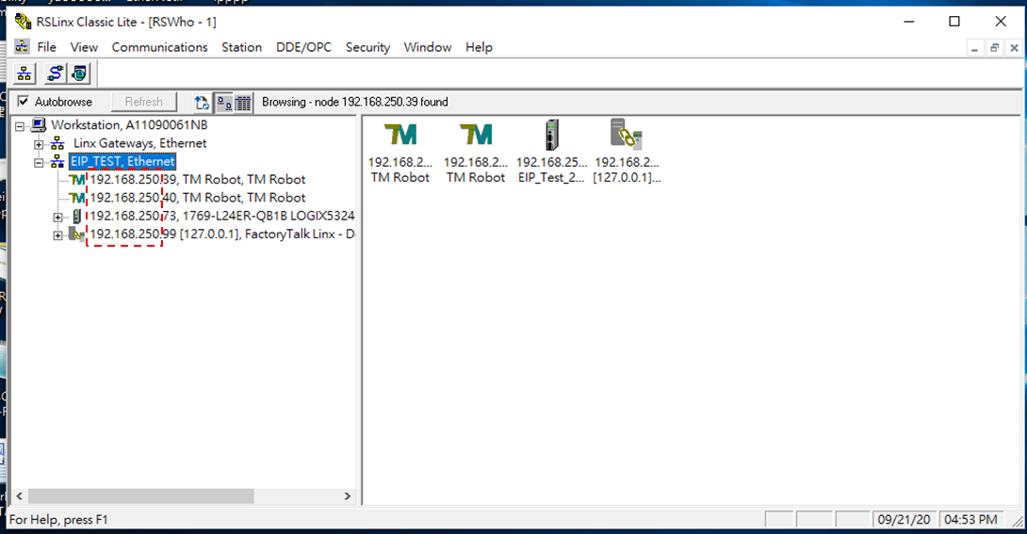Click TM icon for 192.168.250.39 tree row
The image size is (1027, 534).
click(x=77, y=179)
